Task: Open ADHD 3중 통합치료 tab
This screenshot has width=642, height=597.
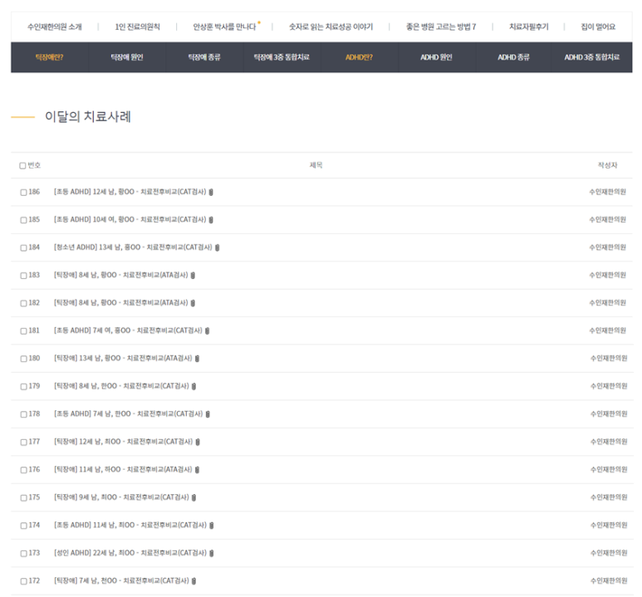Action: tap(591, 57)
